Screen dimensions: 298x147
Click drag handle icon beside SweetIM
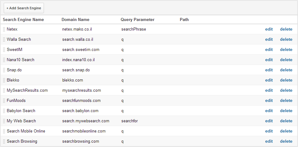[x=4, y=50]
